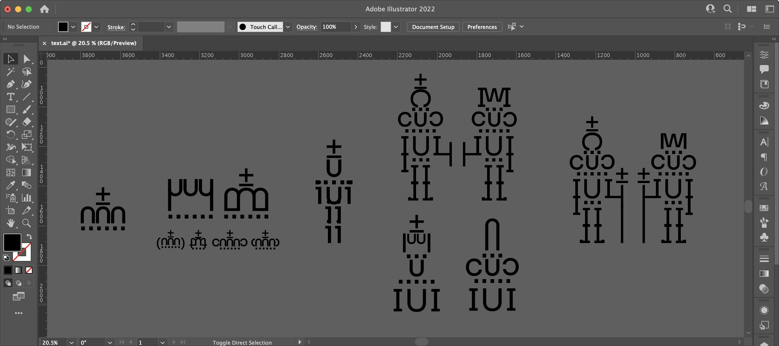
Task: Swap fill and stroke arrows
Action: [29, 236]
